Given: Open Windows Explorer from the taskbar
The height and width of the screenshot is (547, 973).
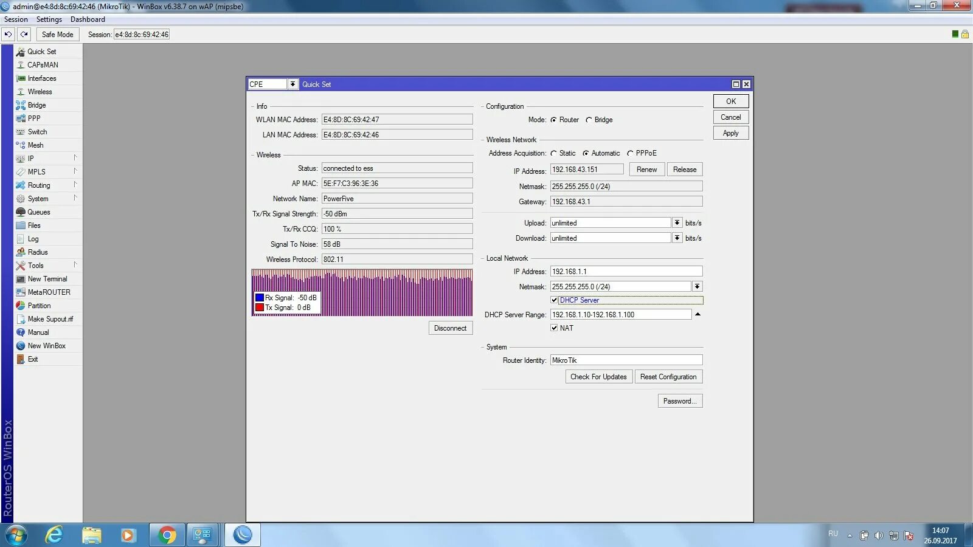Looking at the screenshot, I should coord(92,535).
